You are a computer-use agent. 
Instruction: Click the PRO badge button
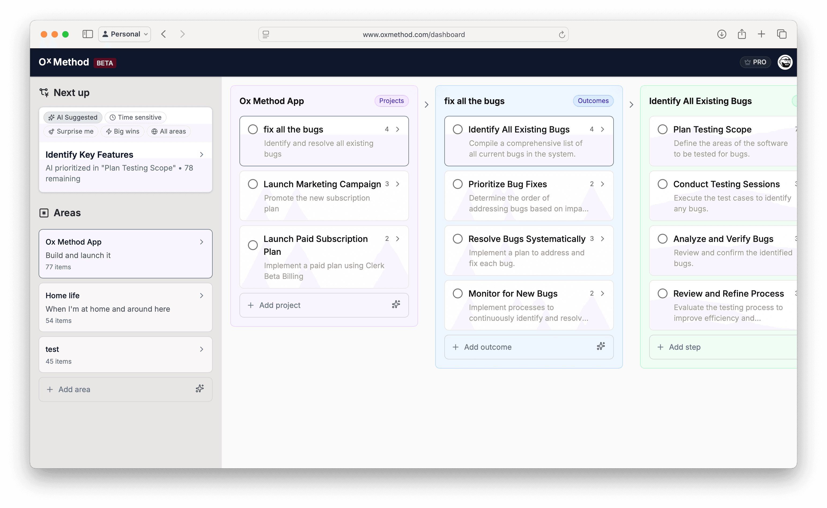tap(755, 62)
